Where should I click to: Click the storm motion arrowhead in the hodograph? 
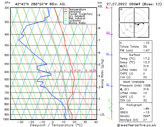(138, 24)
